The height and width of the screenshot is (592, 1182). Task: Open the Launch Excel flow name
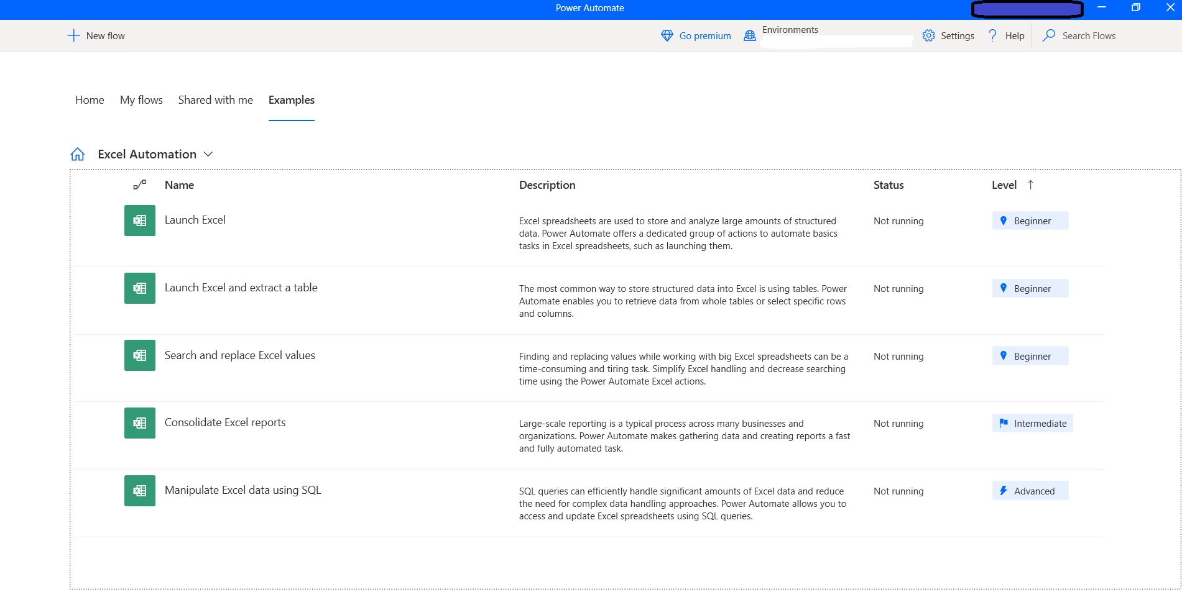(195, 220)
